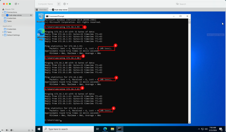Open the Windows notification center icon
This screenshot has height=132, width=226.
point(221,129)
